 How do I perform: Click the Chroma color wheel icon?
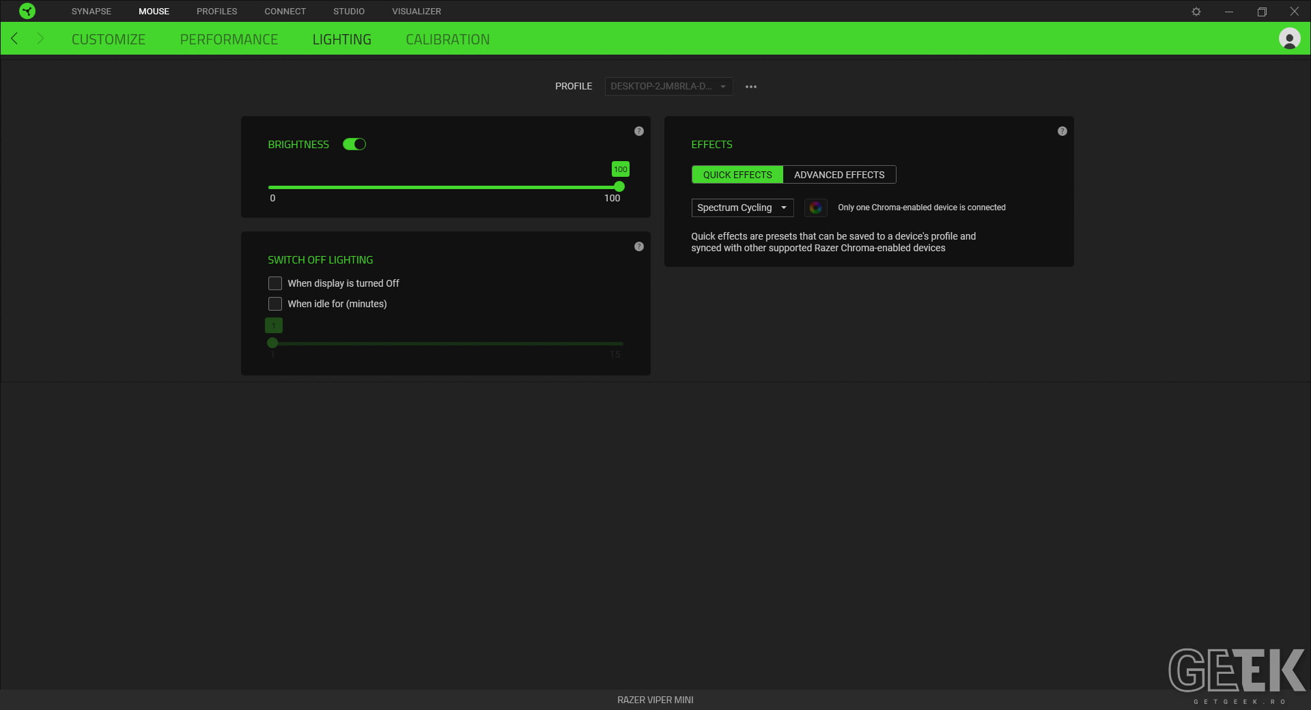(815, 208)
